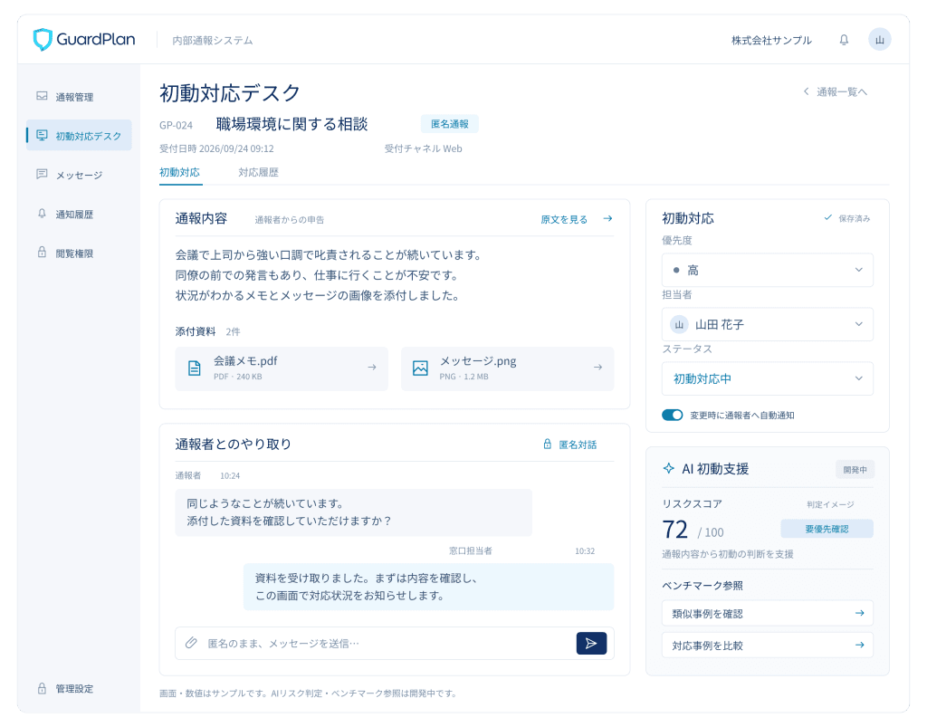The width and height of the screenshot is (927, 727).
Task: Click the send message arrow button
Action: [591, 643]
